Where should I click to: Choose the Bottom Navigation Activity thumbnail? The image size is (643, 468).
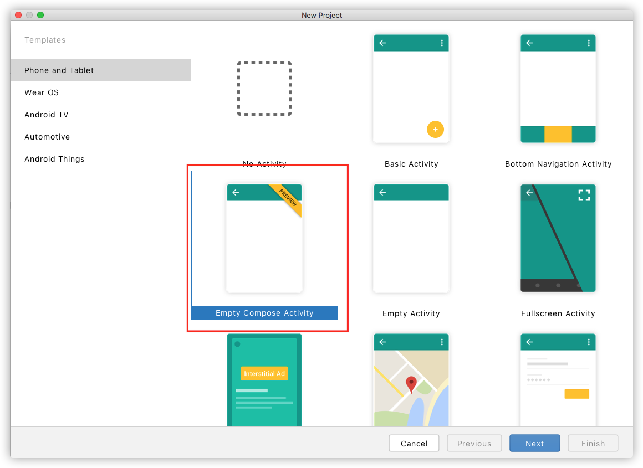tap(558, 89)
